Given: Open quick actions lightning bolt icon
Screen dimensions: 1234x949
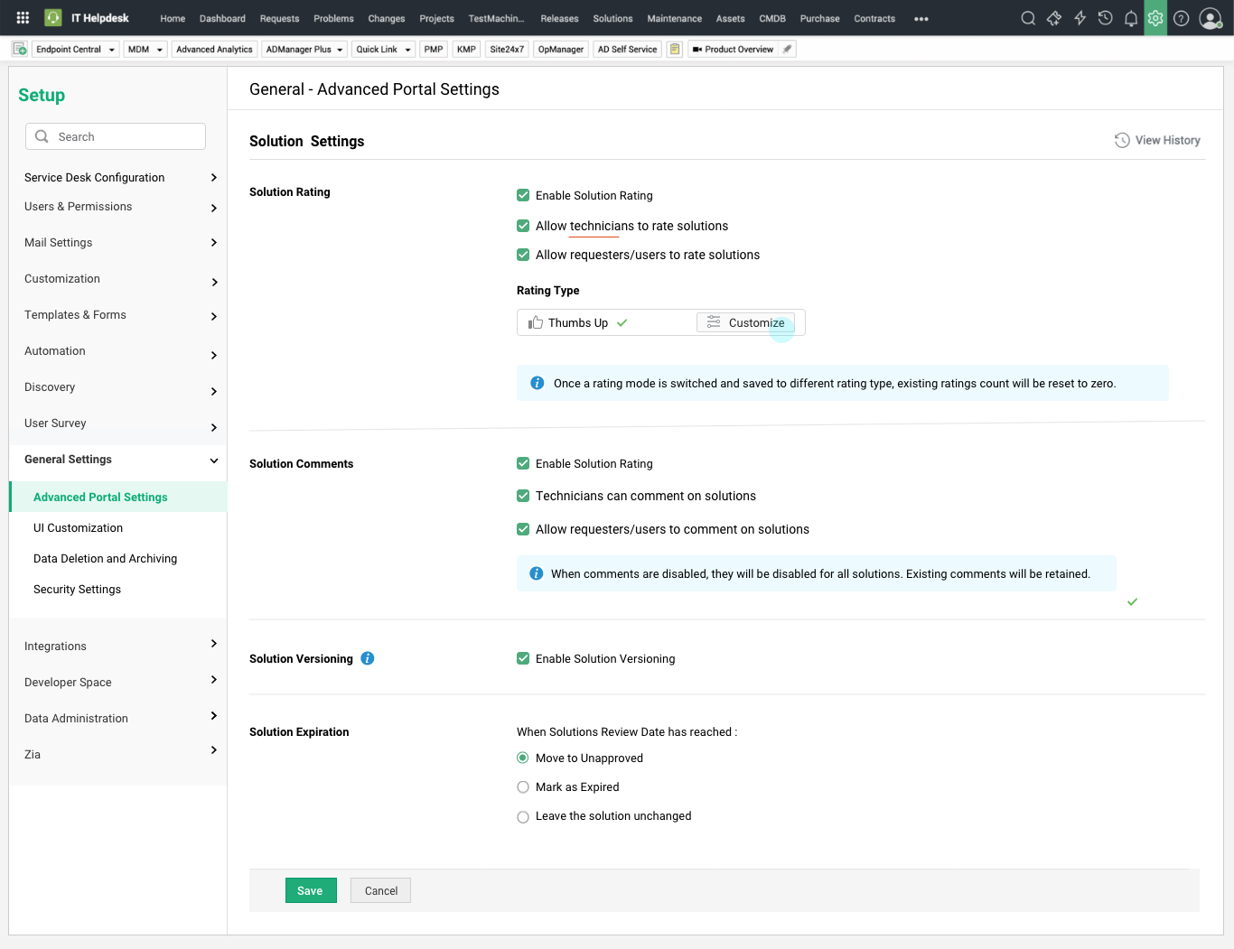Looking at the screenshot, I should click(1080, 18).
